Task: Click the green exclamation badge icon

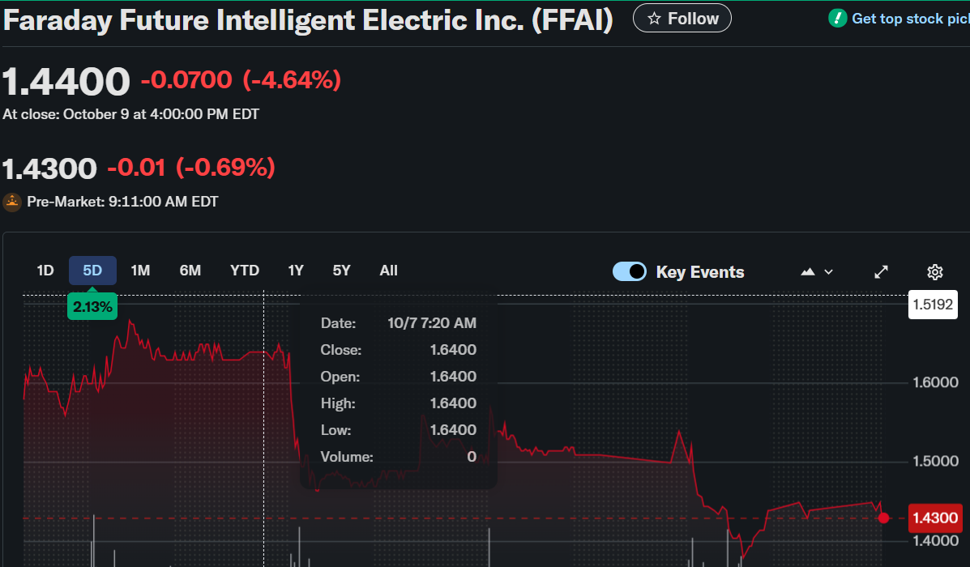Action: point(837,18)
